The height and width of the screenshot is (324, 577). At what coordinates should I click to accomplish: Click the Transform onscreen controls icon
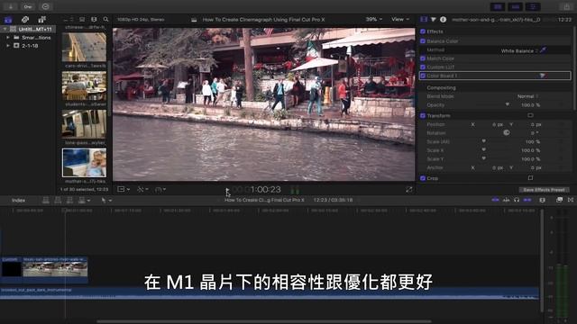pyautogui.click(x=530, y=115)
